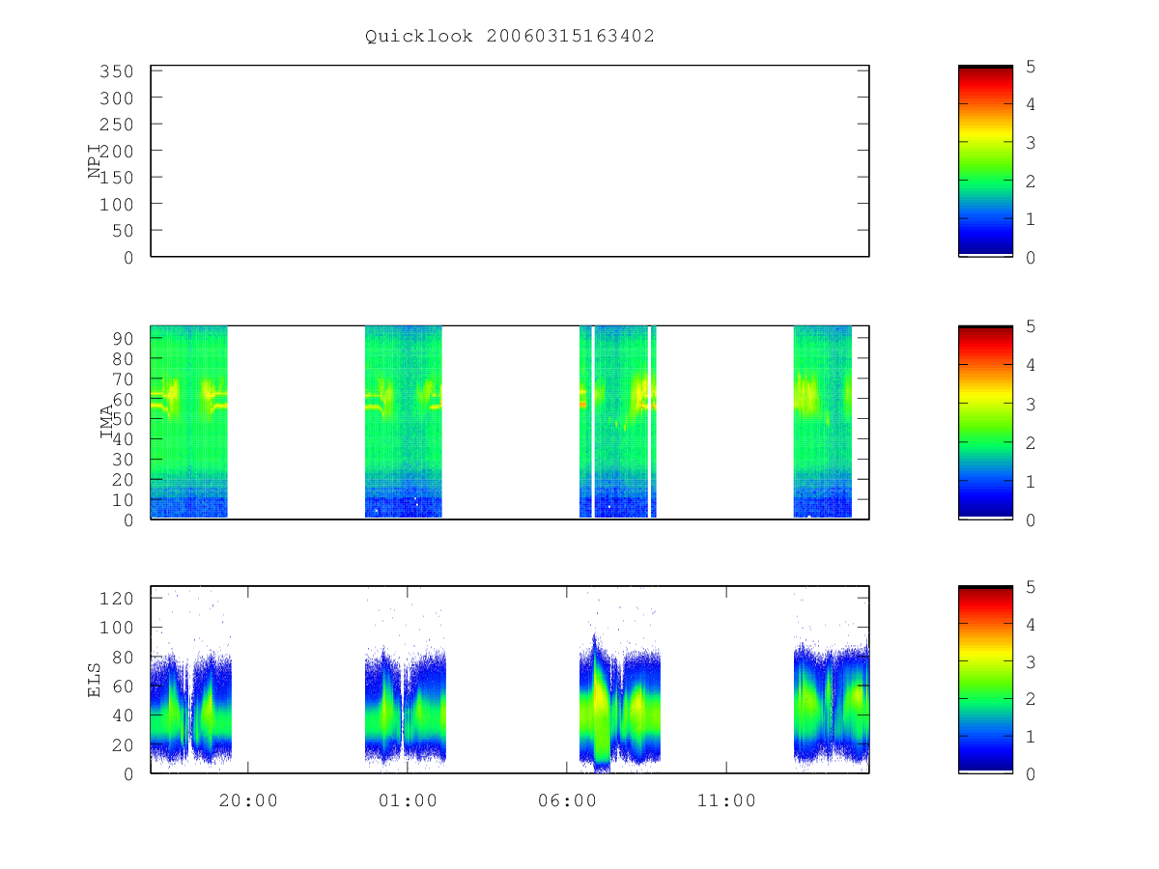Click the IMA data block near 01:00
Viewport: 1159px width, 869px height.
click(404, 422)
